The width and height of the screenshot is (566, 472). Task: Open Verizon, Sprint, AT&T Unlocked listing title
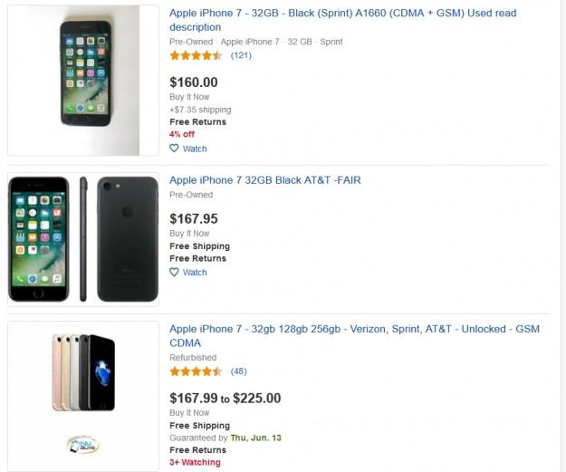coord(353,329)
